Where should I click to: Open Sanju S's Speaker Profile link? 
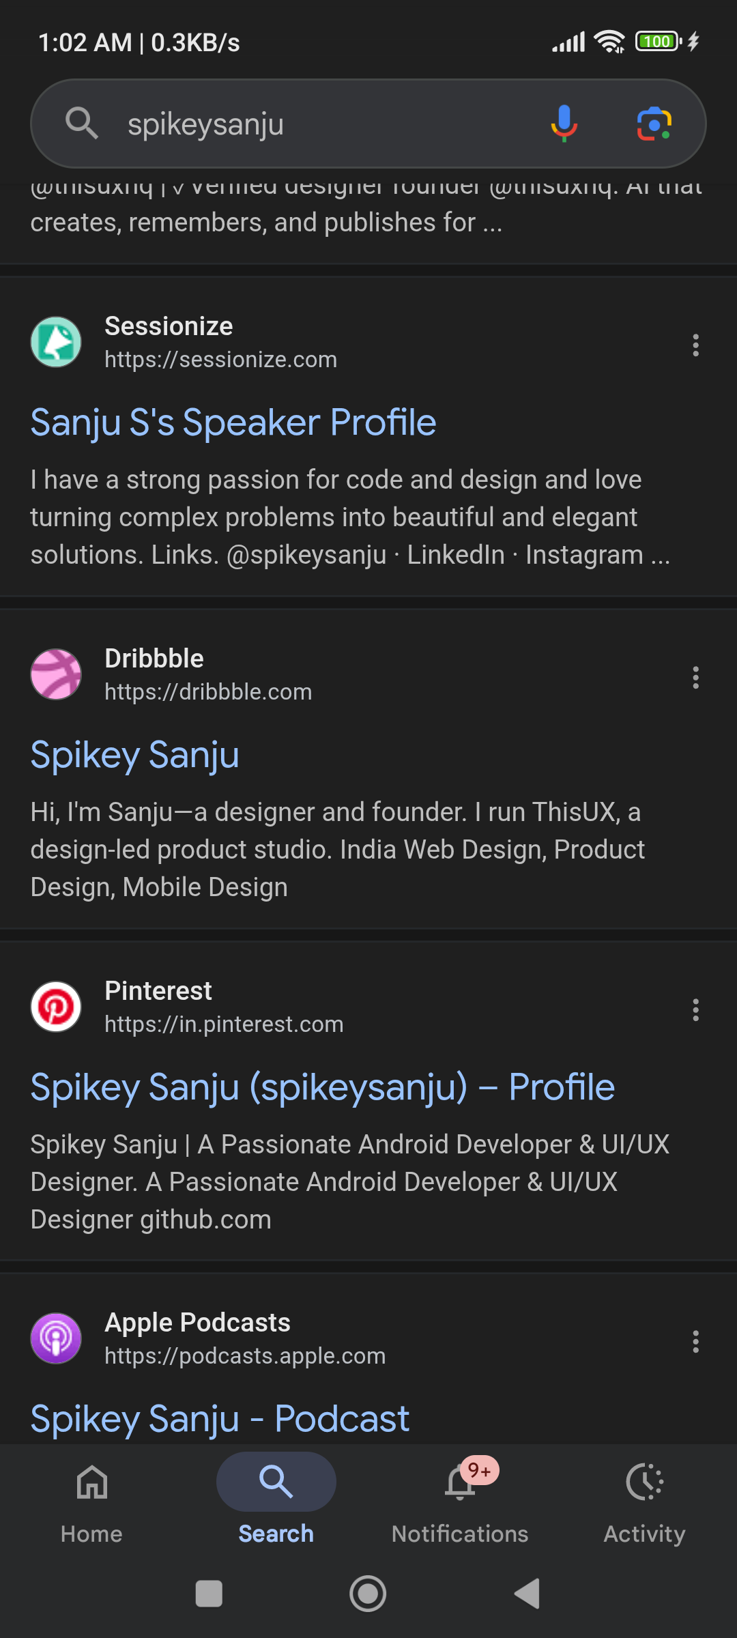click(x=233, y=422)
